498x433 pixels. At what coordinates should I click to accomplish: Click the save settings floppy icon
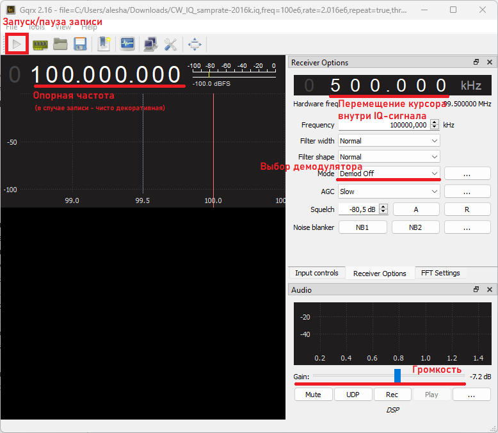[80, 44]
